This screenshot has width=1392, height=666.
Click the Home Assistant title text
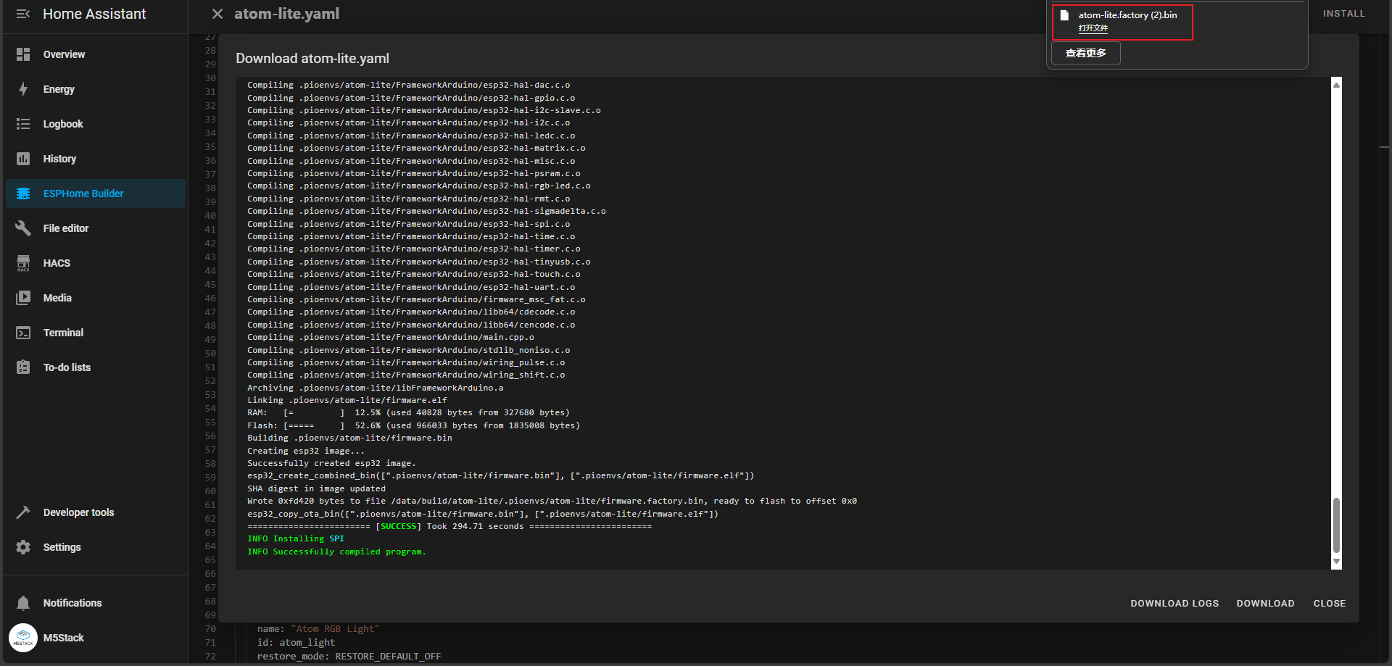coord(94,14)
